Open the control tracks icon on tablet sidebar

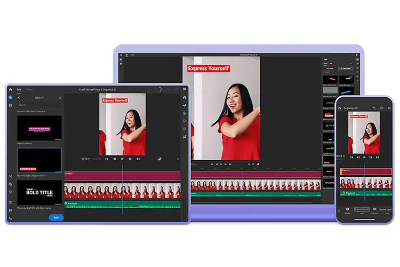click(11, 210)
